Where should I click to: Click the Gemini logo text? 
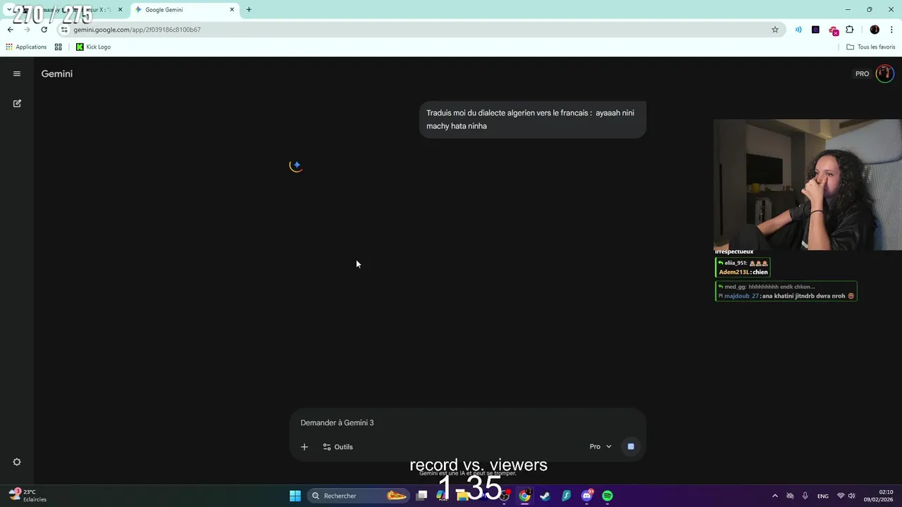pyautogui.click(x=57, y=74)
